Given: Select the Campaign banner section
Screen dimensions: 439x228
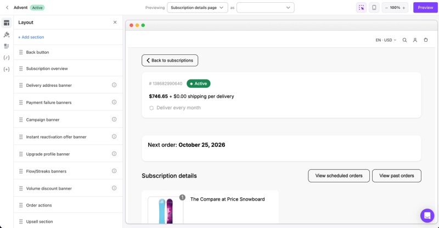Looking at the screenshot, I should click(x=68, y=120).
